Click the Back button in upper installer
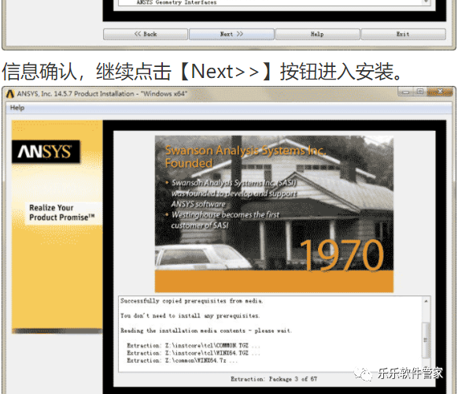Image resolution: width=458 pixels, height=394 pixels. pos(146,34)
